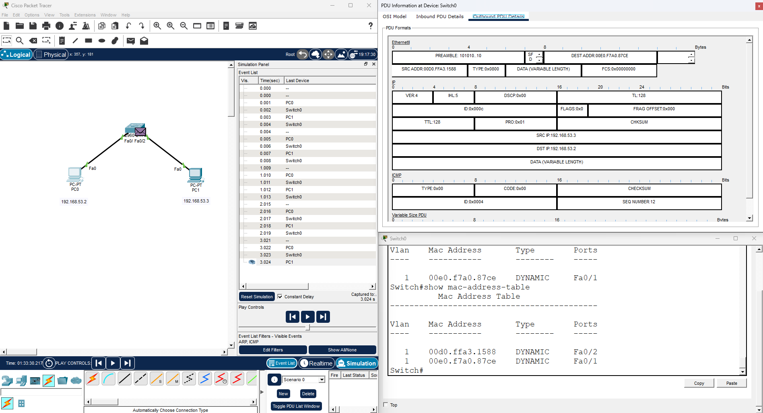Viewport: 763px width, 413px height.
Task: Choose the copper straight-through cable
Action: pyautogui.click(x=125, y=379)
